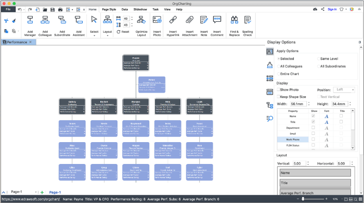Choose the All Subordinates radio option
Viewport: 364px width, 203px height.
(x=319, y=67)
